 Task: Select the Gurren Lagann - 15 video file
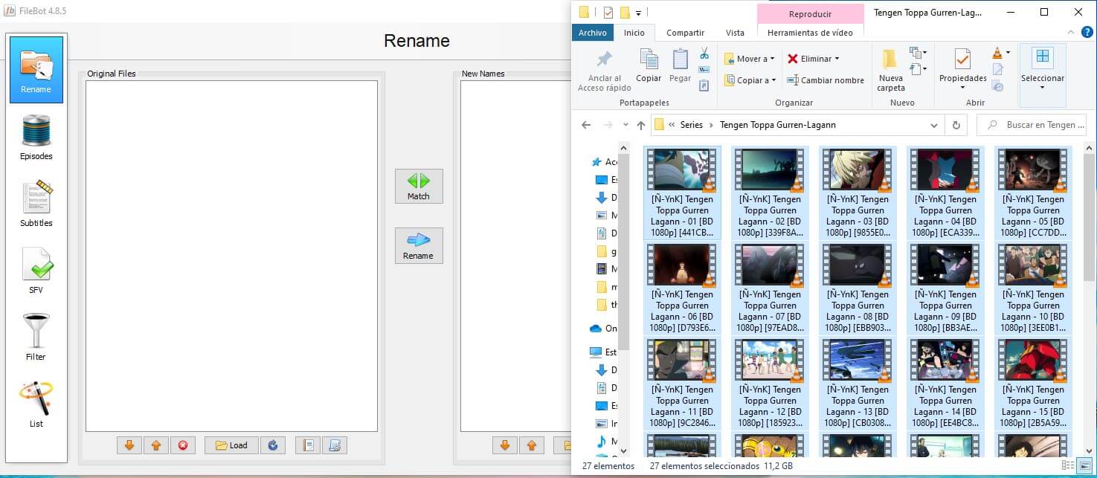tap(1033, 383)
